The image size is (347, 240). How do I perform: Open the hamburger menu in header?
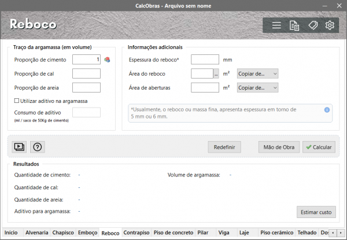tap(276, 25)
